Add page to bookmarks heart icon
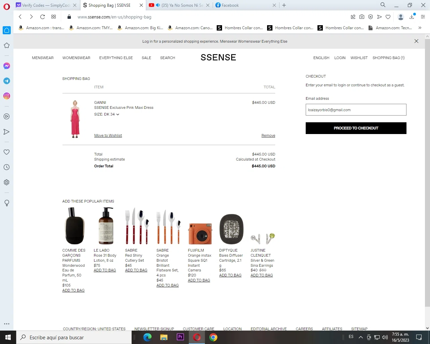Viewport: 430px width, 344px height. (x=388, y=17)
